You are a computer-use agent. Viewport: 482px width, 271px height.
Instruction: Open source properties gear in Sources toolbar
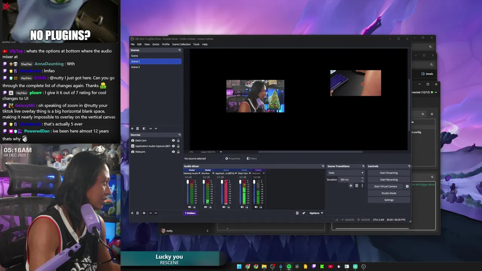click(x=144, y=213)
